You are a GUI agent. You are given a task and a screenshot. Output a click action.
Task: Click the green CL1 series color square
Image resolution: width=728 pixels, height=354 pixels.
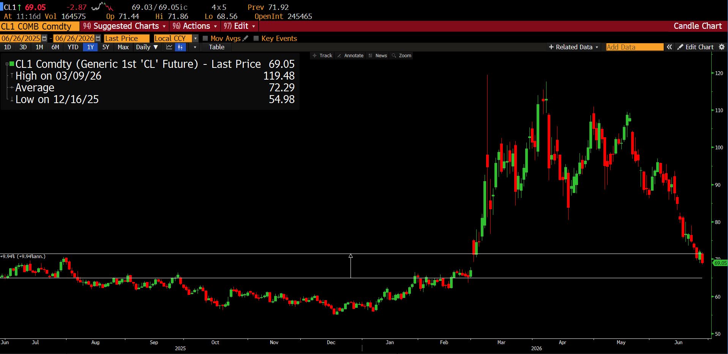click(12, 64)
